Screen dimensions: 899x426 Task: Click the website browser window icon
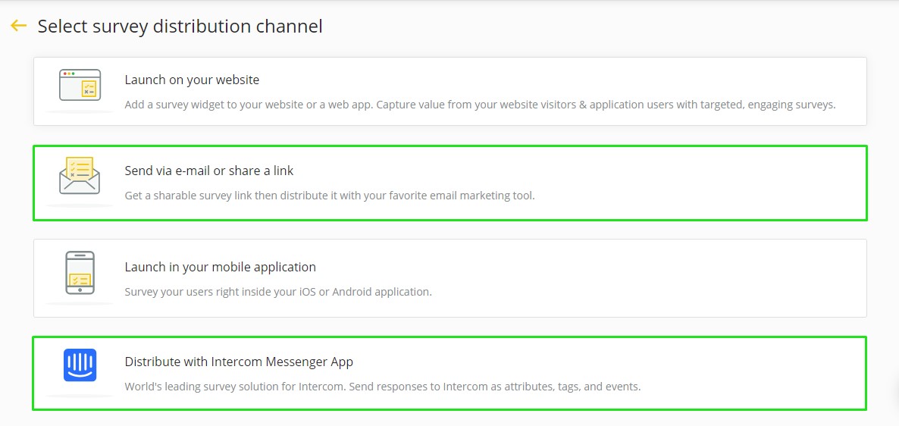pos(80,85)
